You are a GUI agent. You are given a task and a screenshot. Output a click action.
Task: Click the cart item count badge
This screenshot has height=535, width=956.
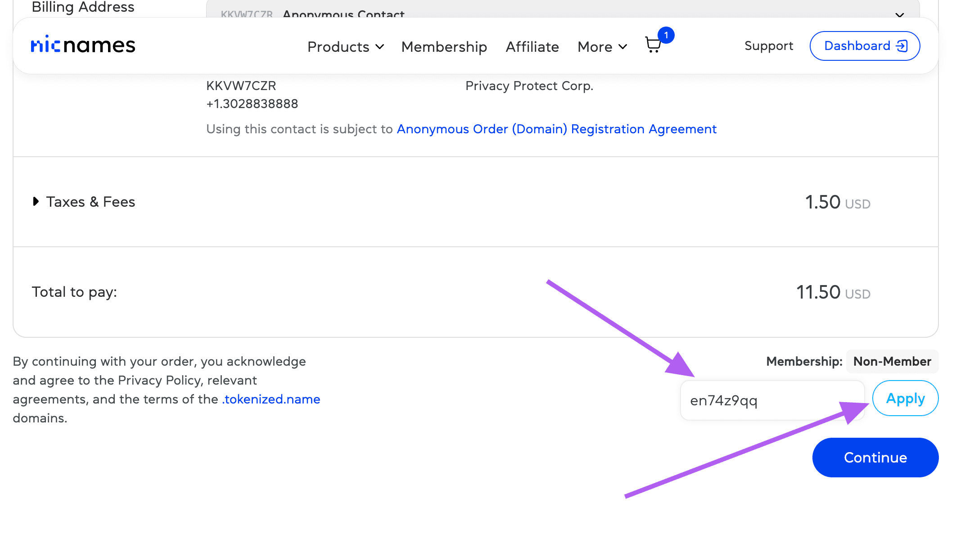[666, 35]
